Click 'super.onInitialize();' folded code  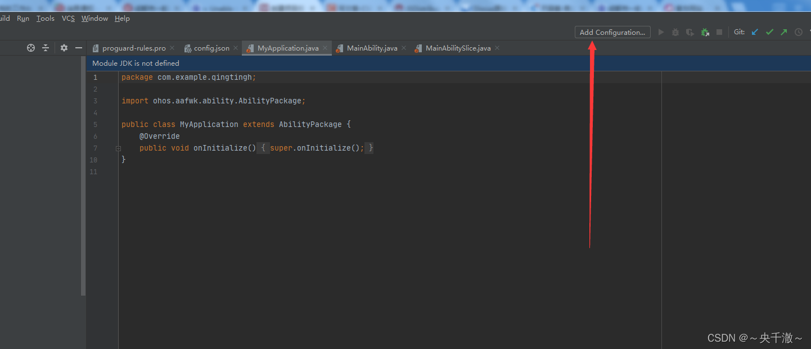(x=317, y=148)
